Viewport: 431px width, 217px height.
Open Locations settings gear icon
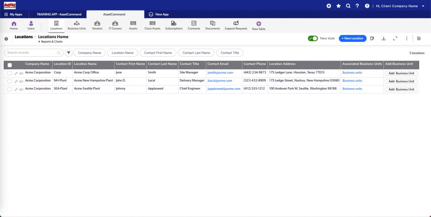(x=6, y=39)
